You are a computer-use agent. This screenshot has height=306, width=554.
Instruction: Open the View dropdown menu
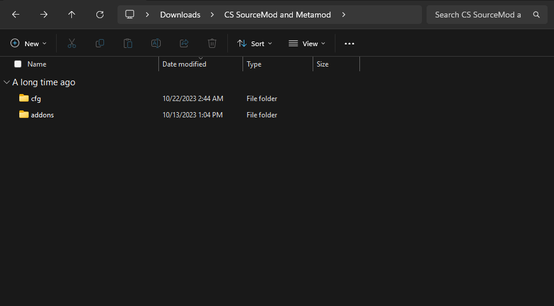[307, 43]
